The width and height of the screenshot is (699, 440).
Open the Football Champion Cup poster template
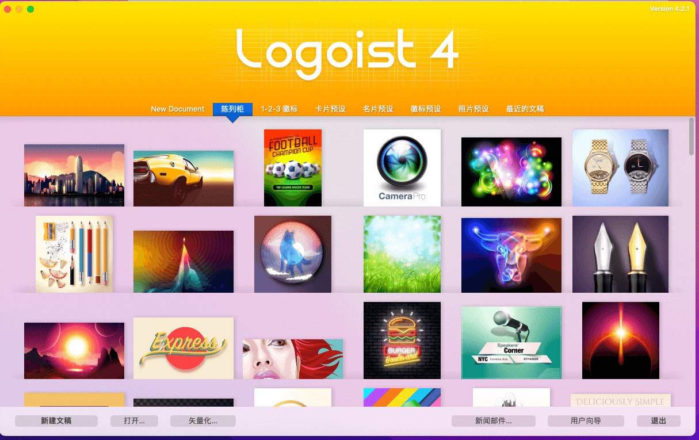coord(293,167)
